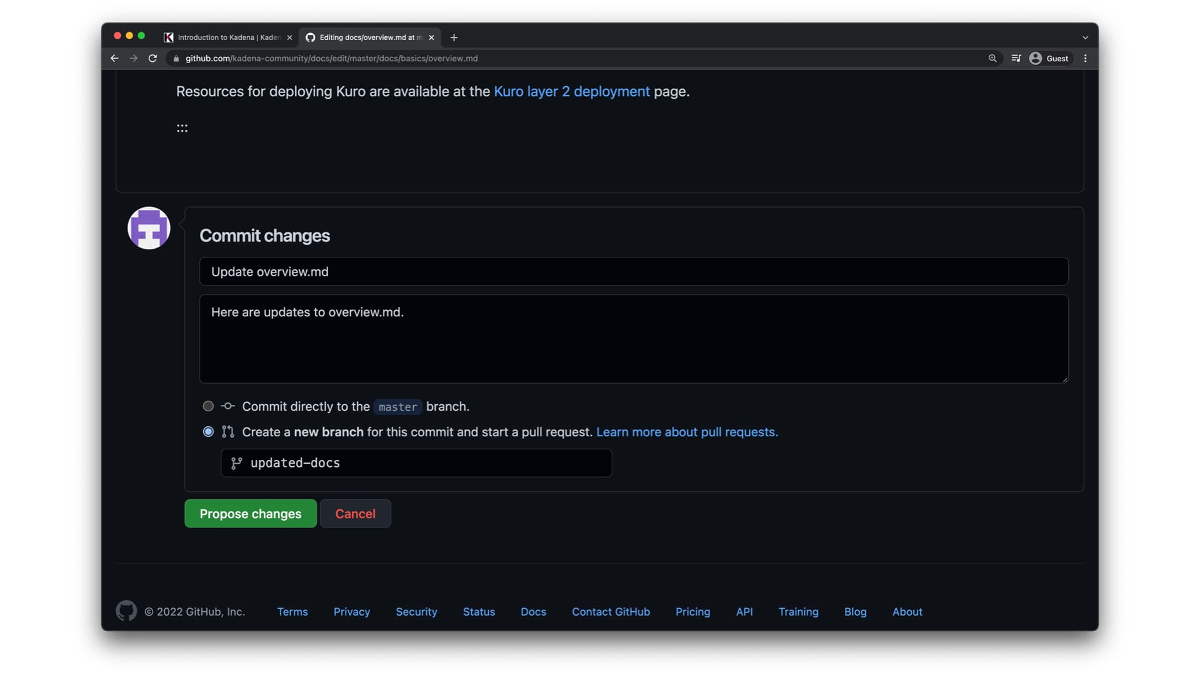Go back with browser back arrow

pyautogui.click(x=114, y=58)
